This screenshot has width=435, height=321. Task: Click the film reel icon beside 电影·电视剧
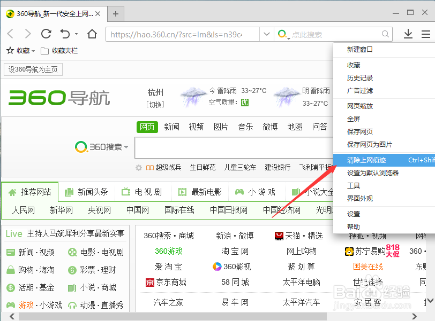(72, 252)
